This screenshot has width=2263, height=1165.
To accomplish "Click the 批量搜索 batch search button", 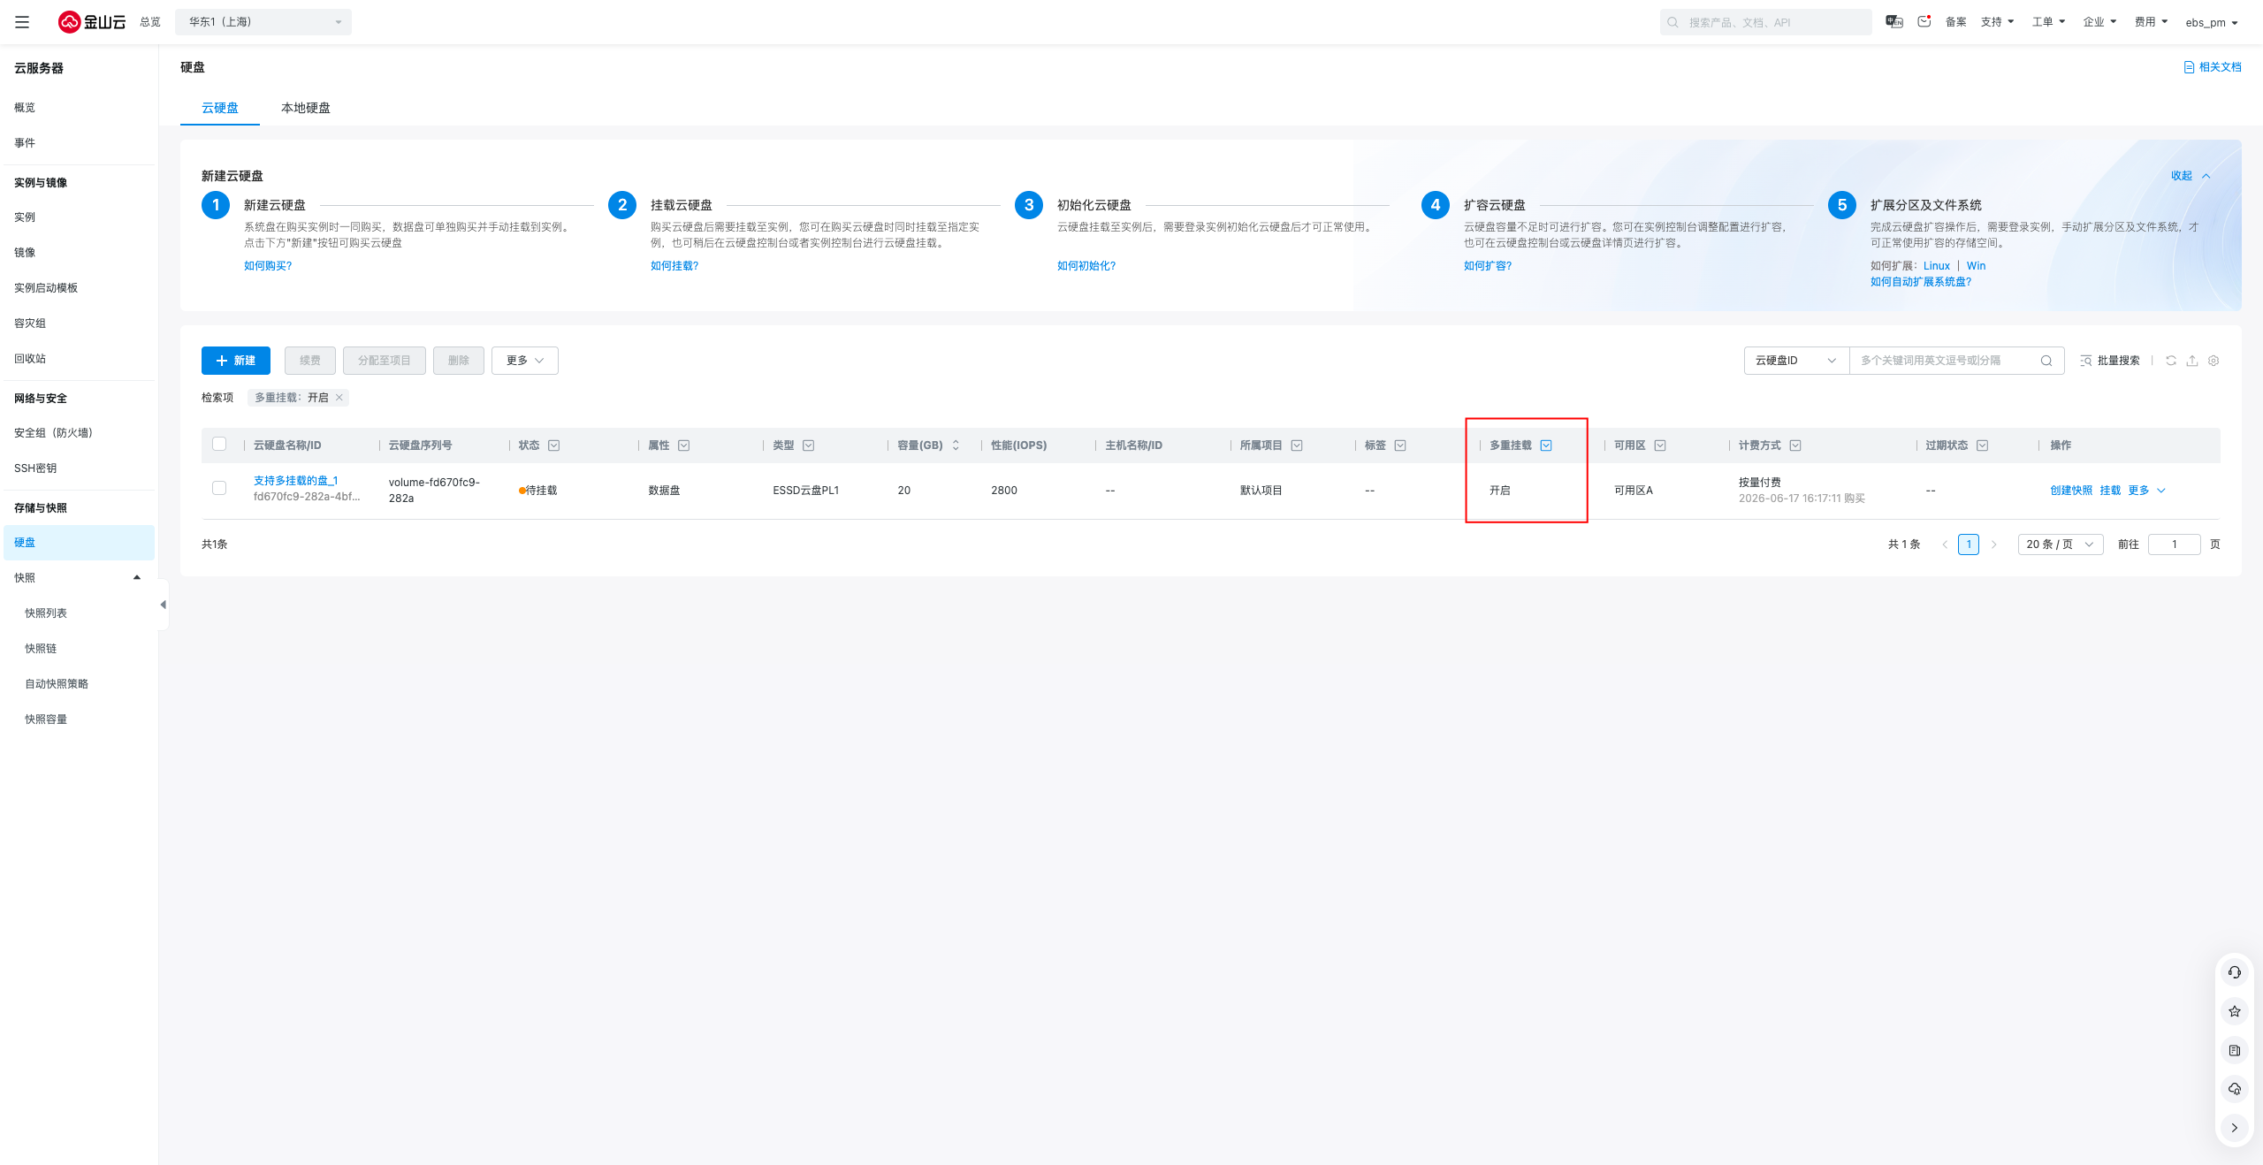I will [x=2110, y=361].
